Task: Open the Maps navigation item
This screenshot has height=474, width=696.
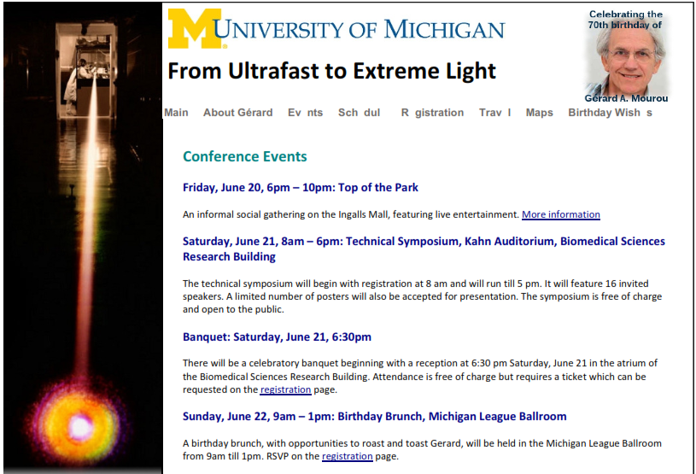Action: (x=540, y=113)
